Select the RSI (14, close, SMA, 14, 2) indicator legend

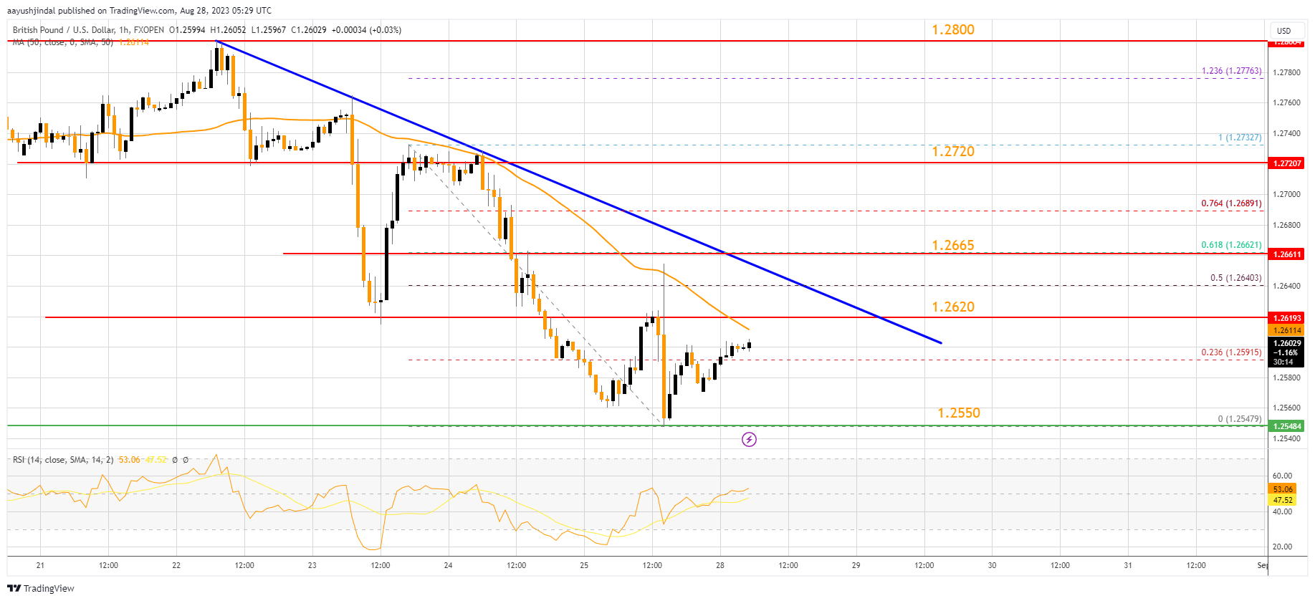click(63, 460)
